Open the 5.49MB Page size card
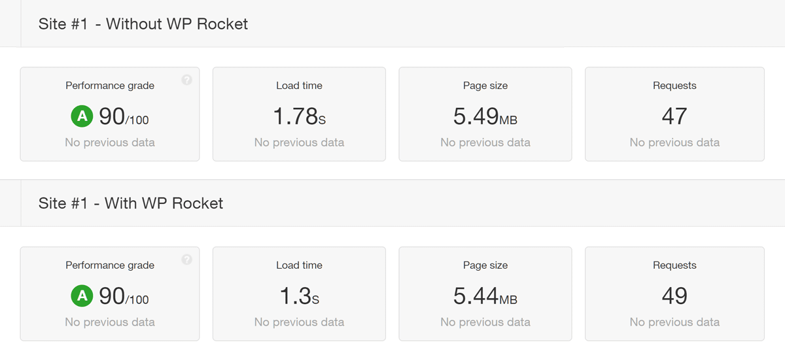Viewport: 785px width, 359px height. 485,114
